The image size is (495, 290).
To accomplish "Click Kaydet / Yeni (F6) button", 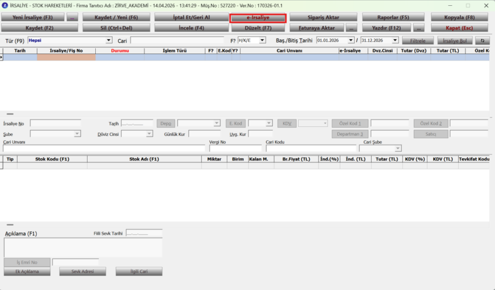I will coord(116,17).
